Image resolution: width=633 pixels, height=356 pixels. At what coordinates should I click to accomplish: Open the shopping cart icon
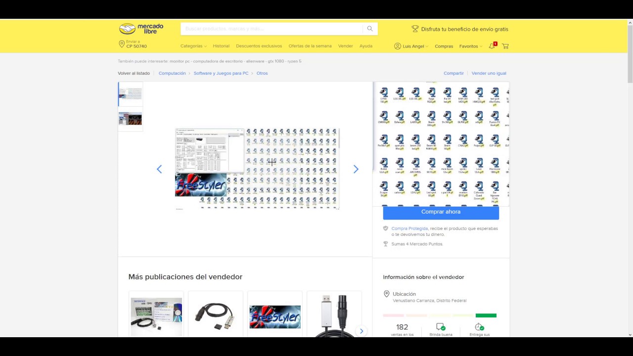[505, 46]
